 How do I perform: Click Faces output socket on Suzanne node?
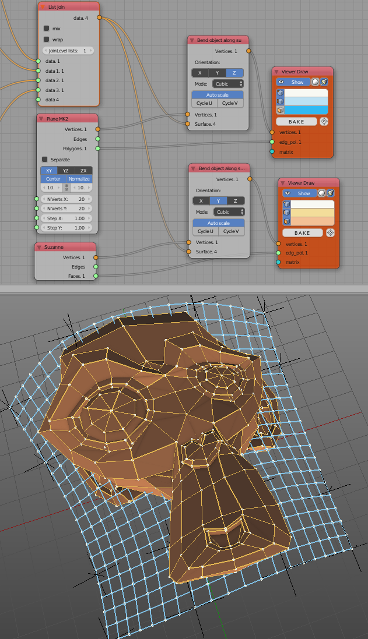pos(96,276)
